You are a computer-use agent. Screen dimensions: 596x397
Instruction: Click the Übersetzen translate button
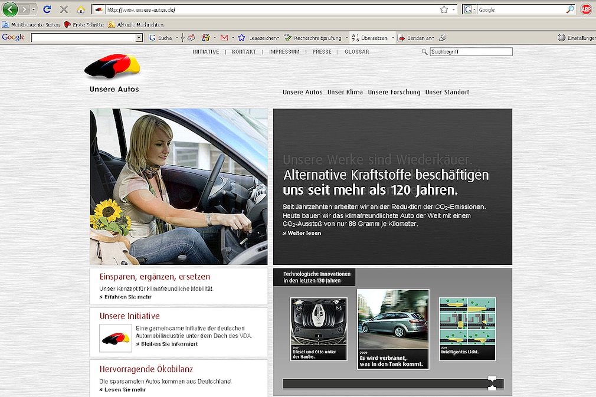[x=370, y=38]
